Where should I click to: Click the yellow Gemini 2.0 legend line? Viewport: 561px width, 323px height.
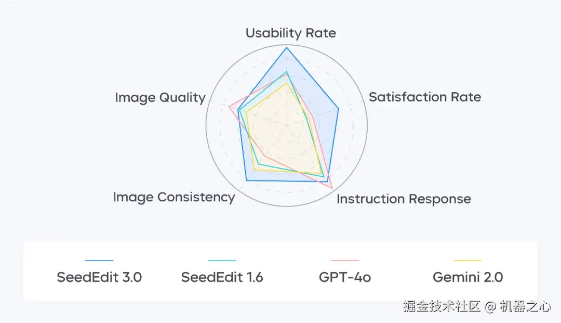(x=468, y=261)
